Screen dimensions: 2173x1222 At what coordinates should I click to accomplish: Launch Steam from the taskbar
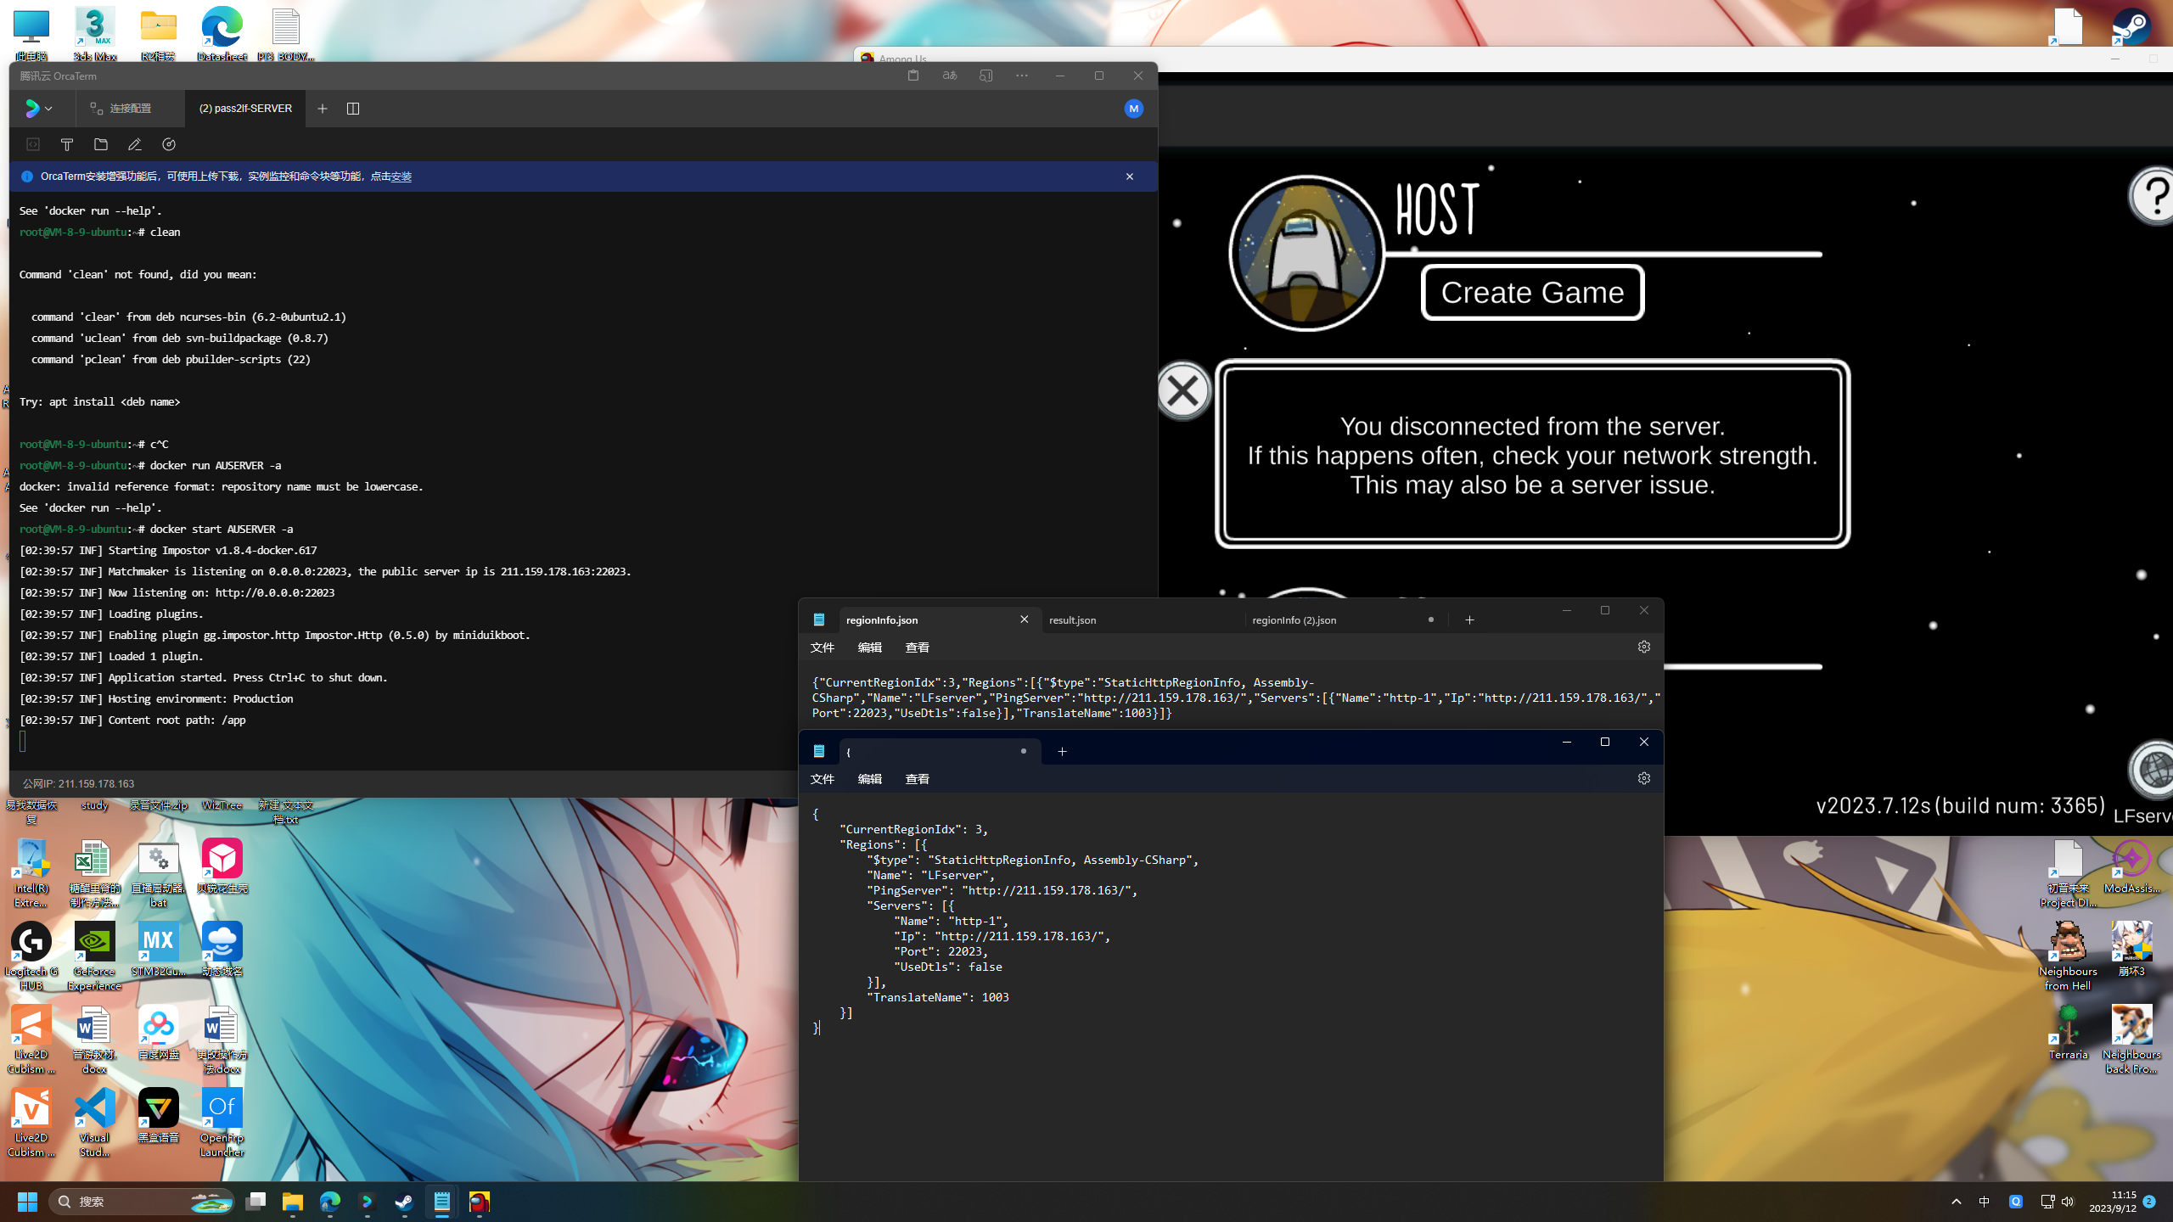coord(404,1202)
